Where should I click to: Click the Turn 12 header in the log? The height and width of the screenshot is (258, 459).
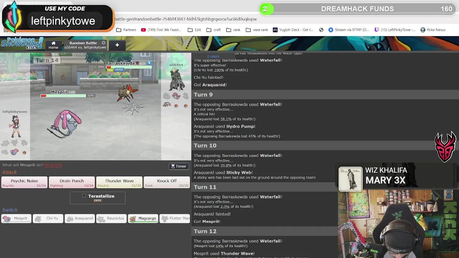(205, 231)
